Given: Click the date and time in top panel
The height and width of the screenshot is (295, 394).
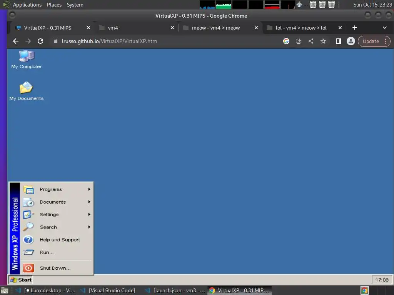Looking at the screenshot, I should pyautogui.click(x=372, y=5).
